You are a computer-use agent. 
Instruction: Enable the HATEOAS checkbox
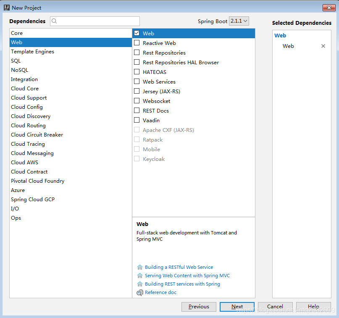(137, 72)
